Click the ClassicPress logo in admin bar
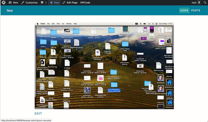Viewport: 208px width, 122px height. tap(4, 2)
